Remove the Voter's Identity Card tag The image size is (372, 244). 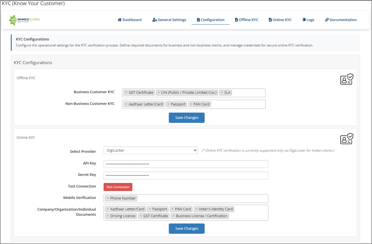[196, 209]
